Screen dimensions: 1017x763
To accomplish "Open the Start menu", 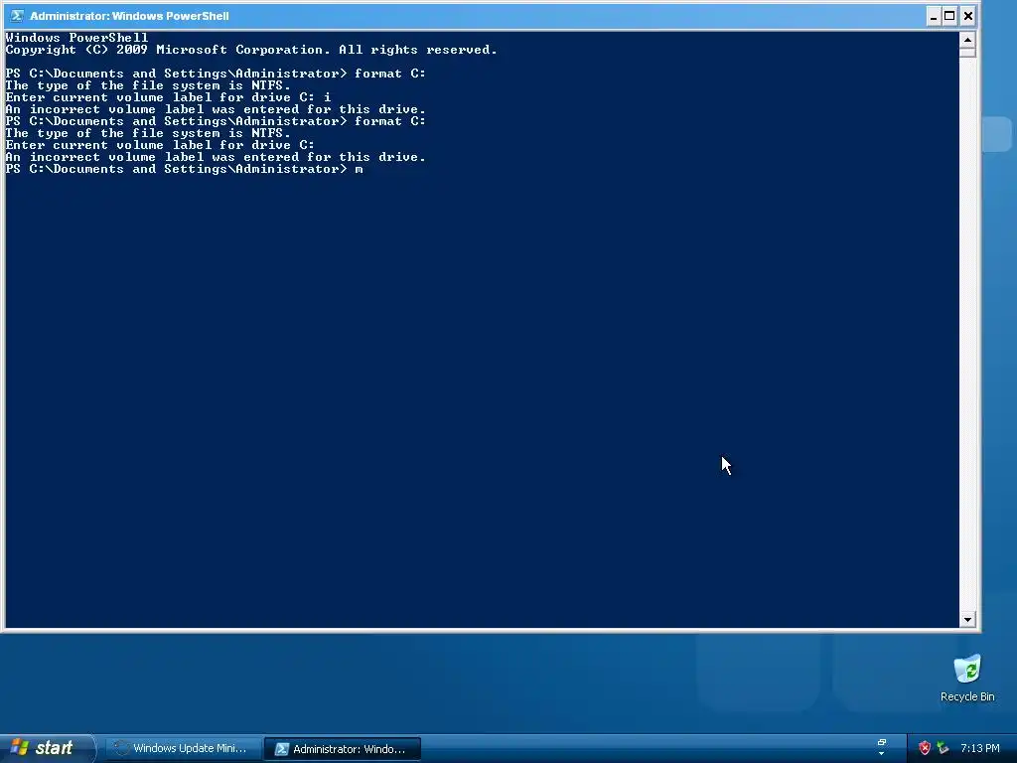I will point(48,748).
